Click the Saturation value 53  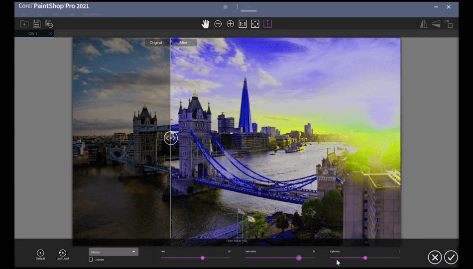(314, 251)
